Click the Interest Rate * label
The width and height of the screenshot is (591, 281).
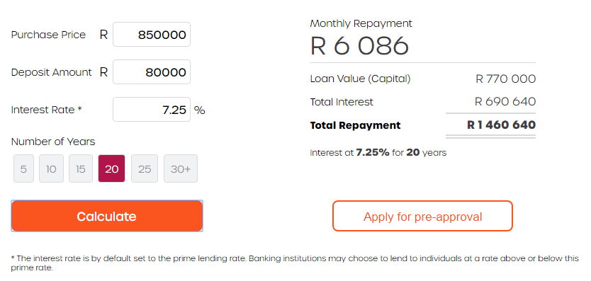(x=46, y=110)
